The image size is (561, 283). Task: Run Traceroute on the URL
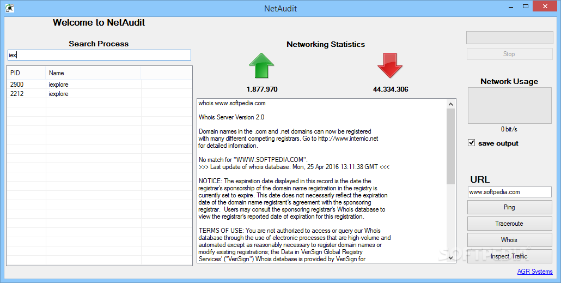pos(509,224)
